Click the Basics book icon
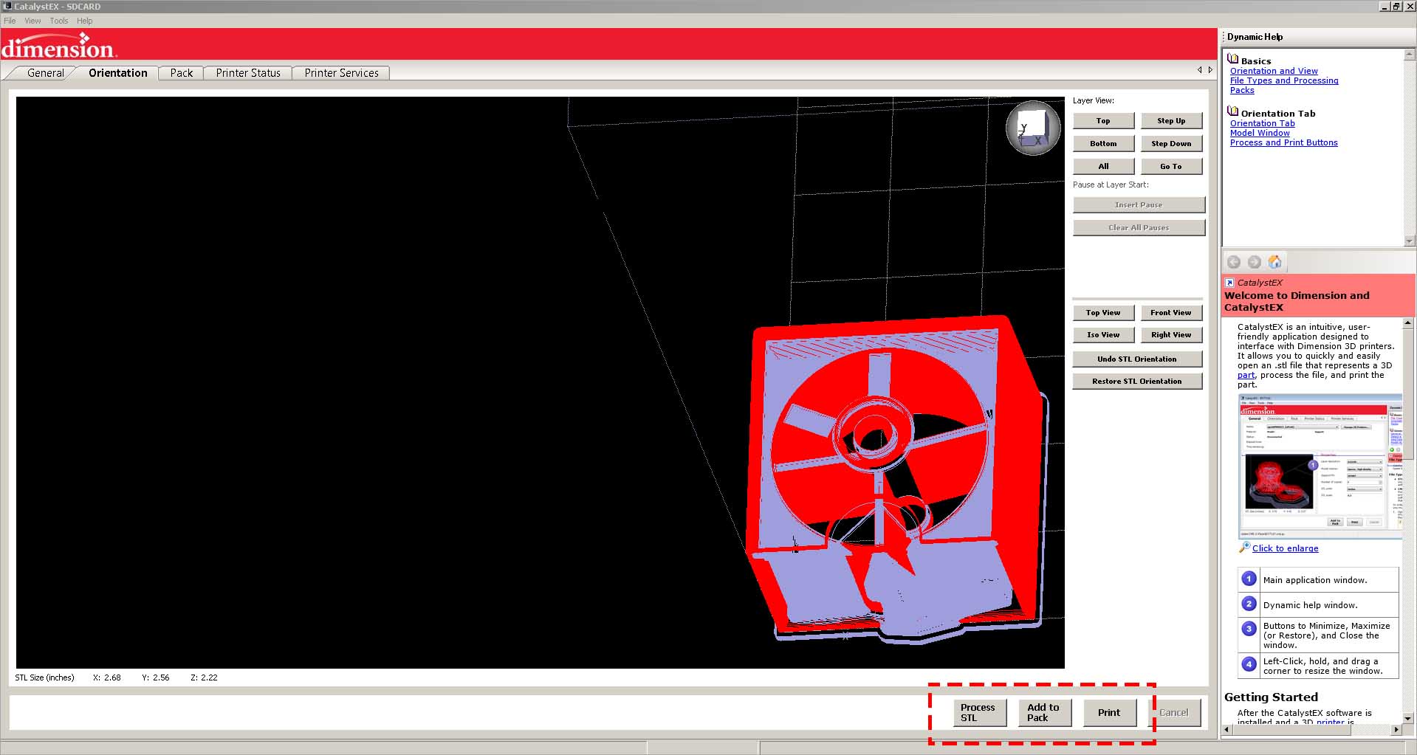This screenshot has width=1417, height=755. pyautogui.click(x=1233, y=59)
